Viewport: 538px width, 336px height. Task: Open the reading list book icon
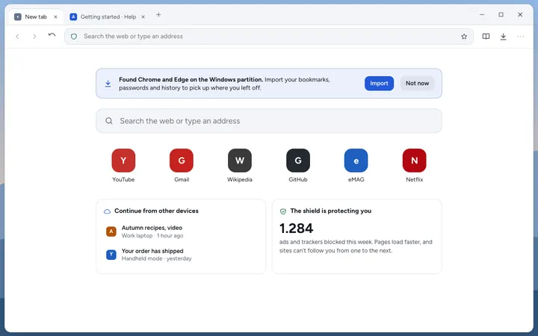click(486, 37)
